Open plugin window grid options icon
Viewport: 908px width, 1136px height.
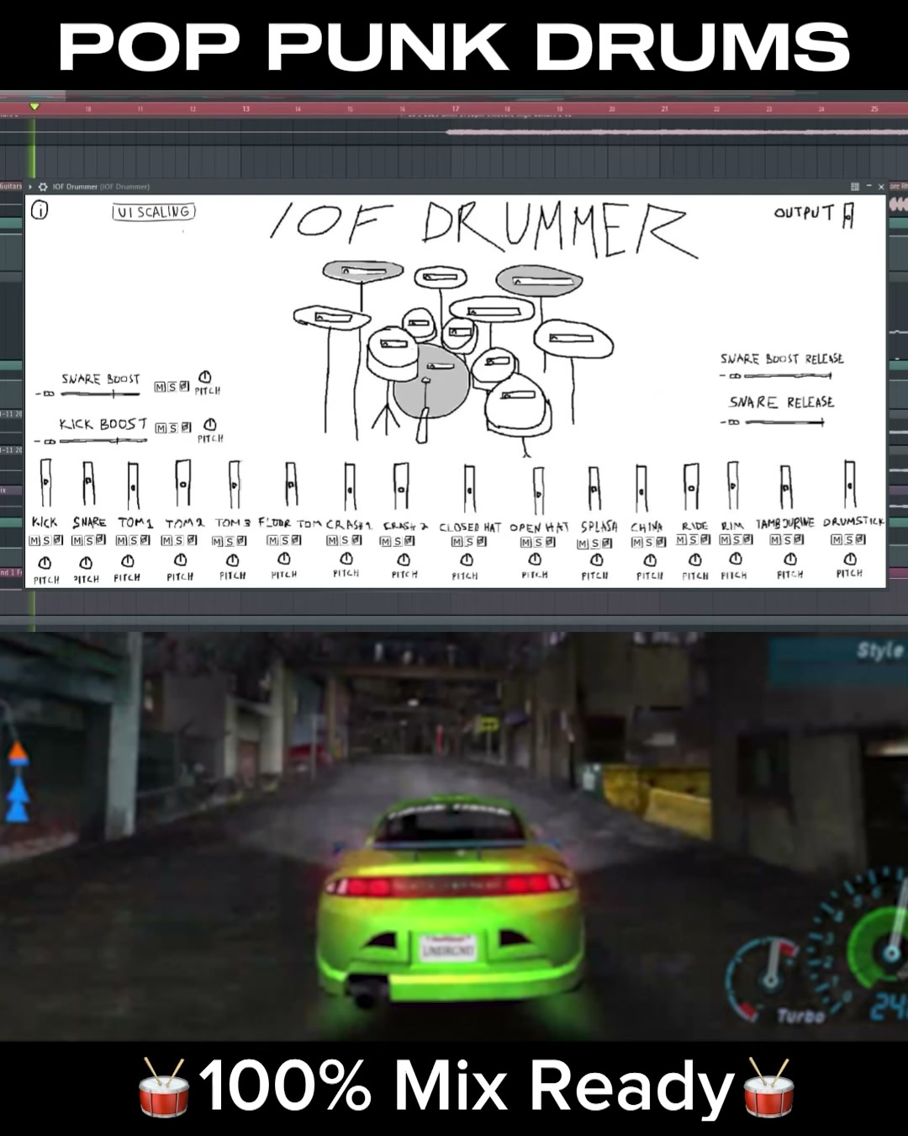pyautogui.click(x=855, y=187)
